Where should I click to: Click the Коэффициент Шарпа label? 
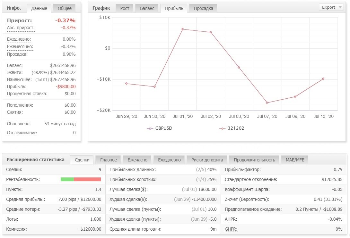coord(247,189)
